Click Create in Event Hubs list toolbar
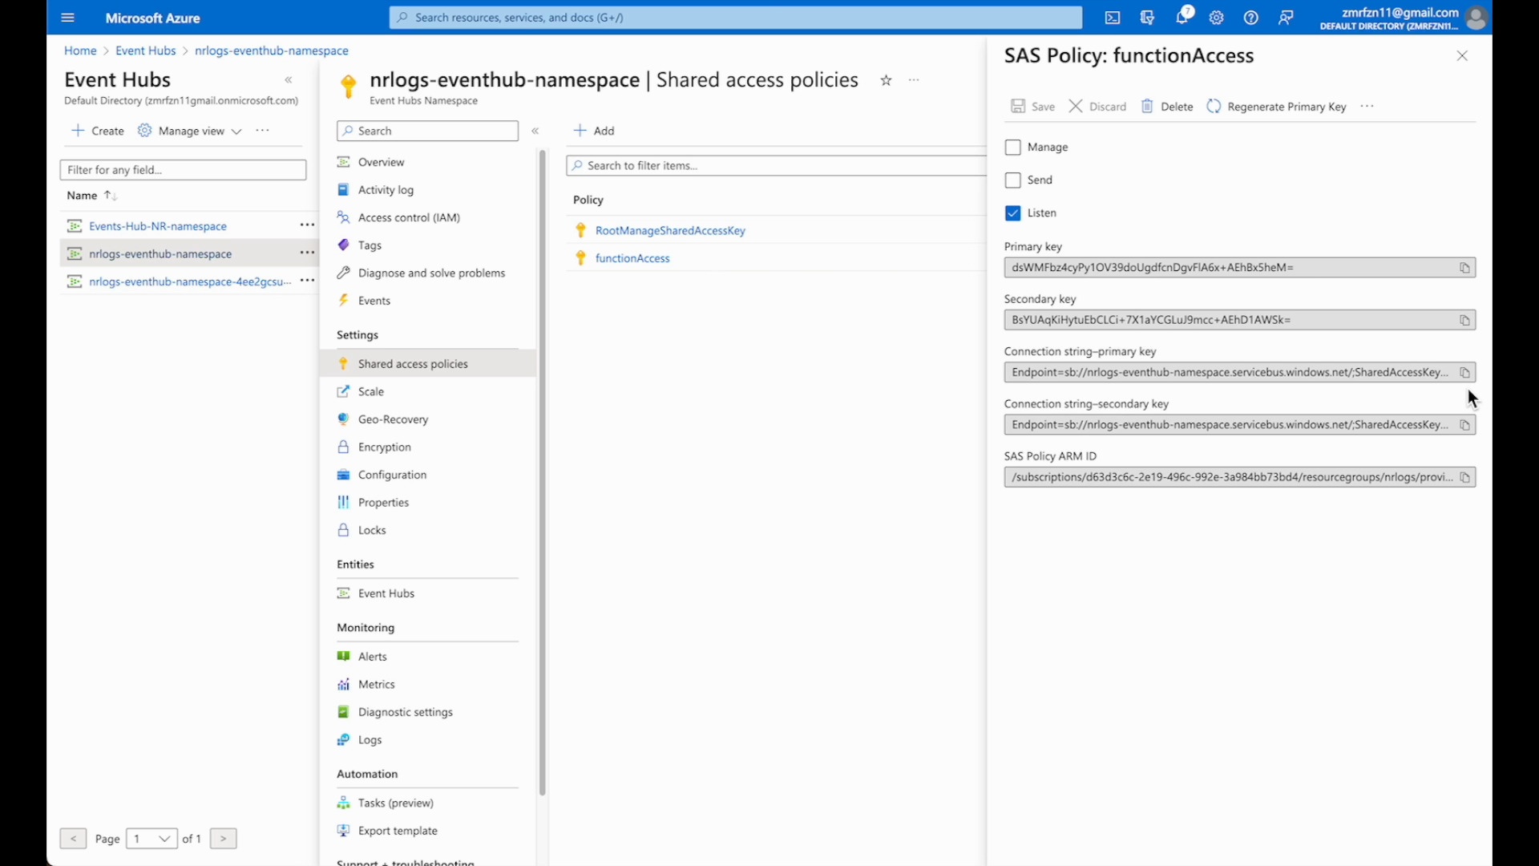The height and width of the screenshot is (866, 1539). coord(98,131)
